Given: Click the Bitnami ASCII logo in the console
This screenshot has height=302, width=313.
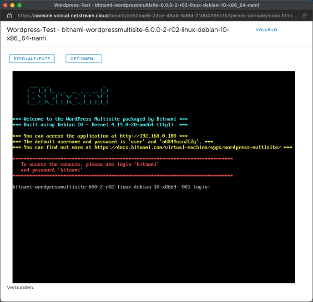Looking at the screenshot, I should click(68, 96).
